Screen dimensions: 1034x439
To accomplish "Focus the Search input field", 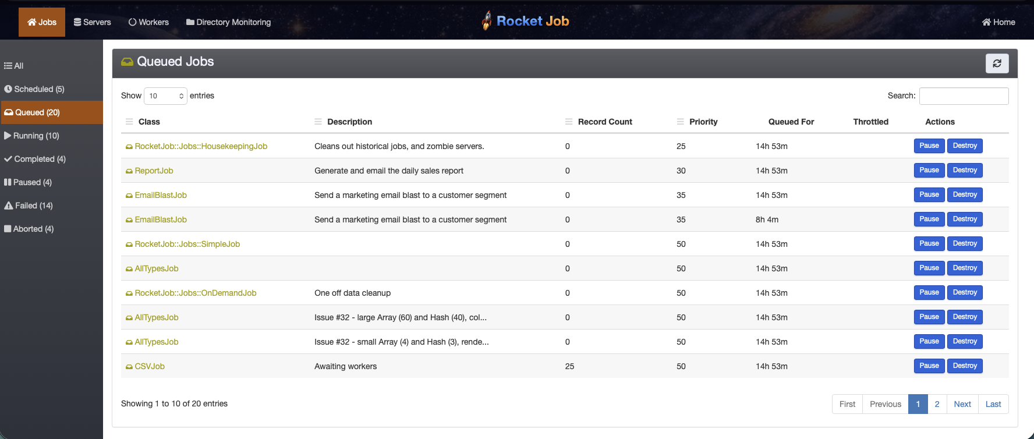I will click(964, 96).
